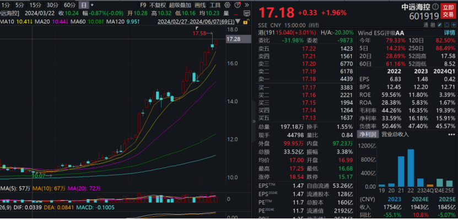Open chart settings gear icon
Viewport: 458px width, 219px height.
coord(227,5)
